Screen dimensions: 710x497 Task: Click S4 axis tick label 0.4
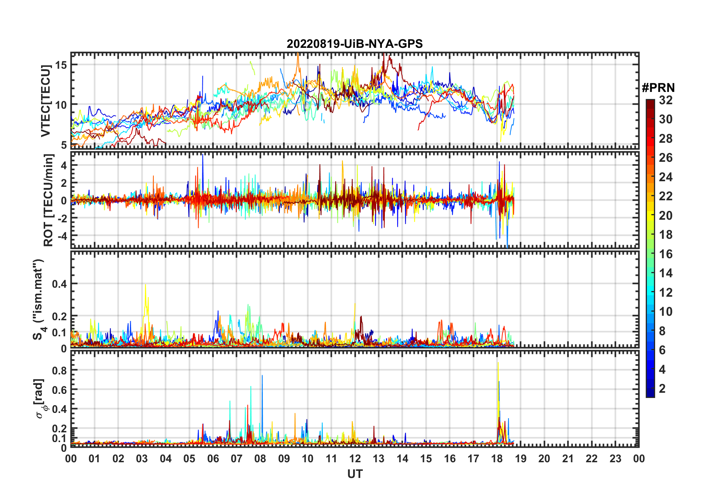[59, 284]
